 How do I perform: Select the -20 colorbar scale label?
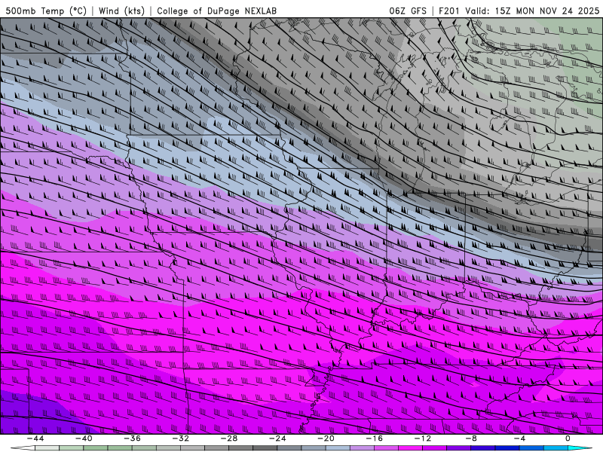pos(326,438)
